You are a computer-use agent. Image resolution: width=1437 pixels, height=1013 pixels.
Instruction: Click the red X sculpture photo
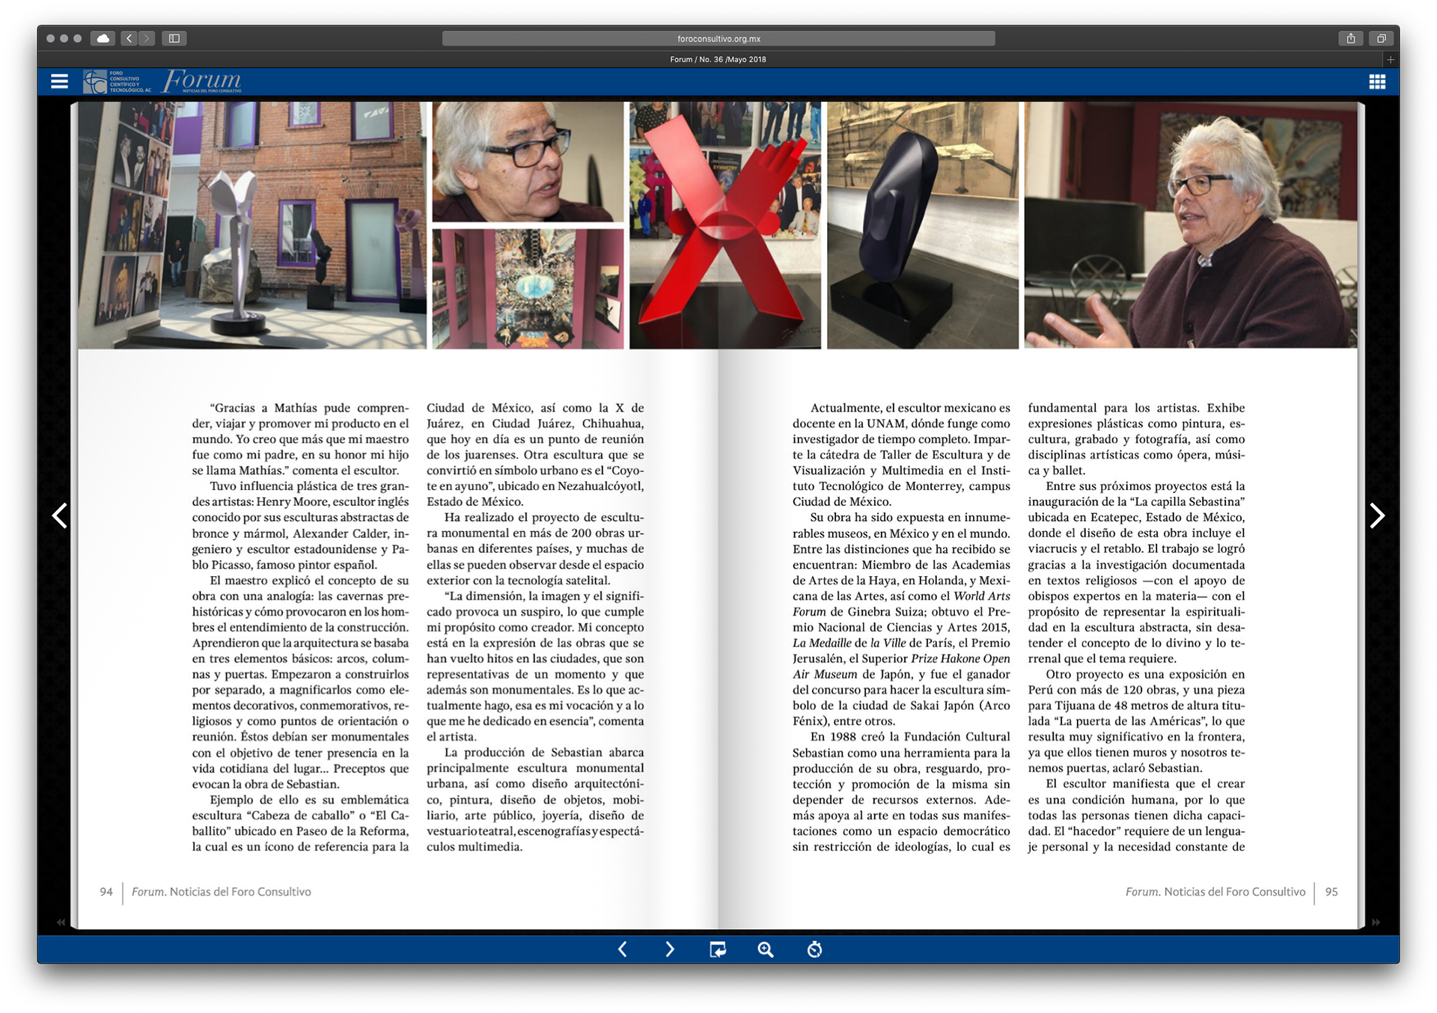point(724,225)
